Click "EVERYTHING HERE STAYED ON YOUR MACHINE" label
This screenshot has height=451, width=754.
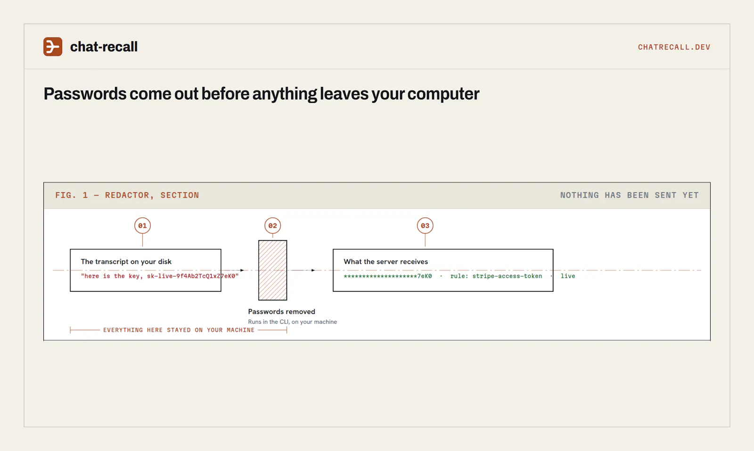click(179, 330)
